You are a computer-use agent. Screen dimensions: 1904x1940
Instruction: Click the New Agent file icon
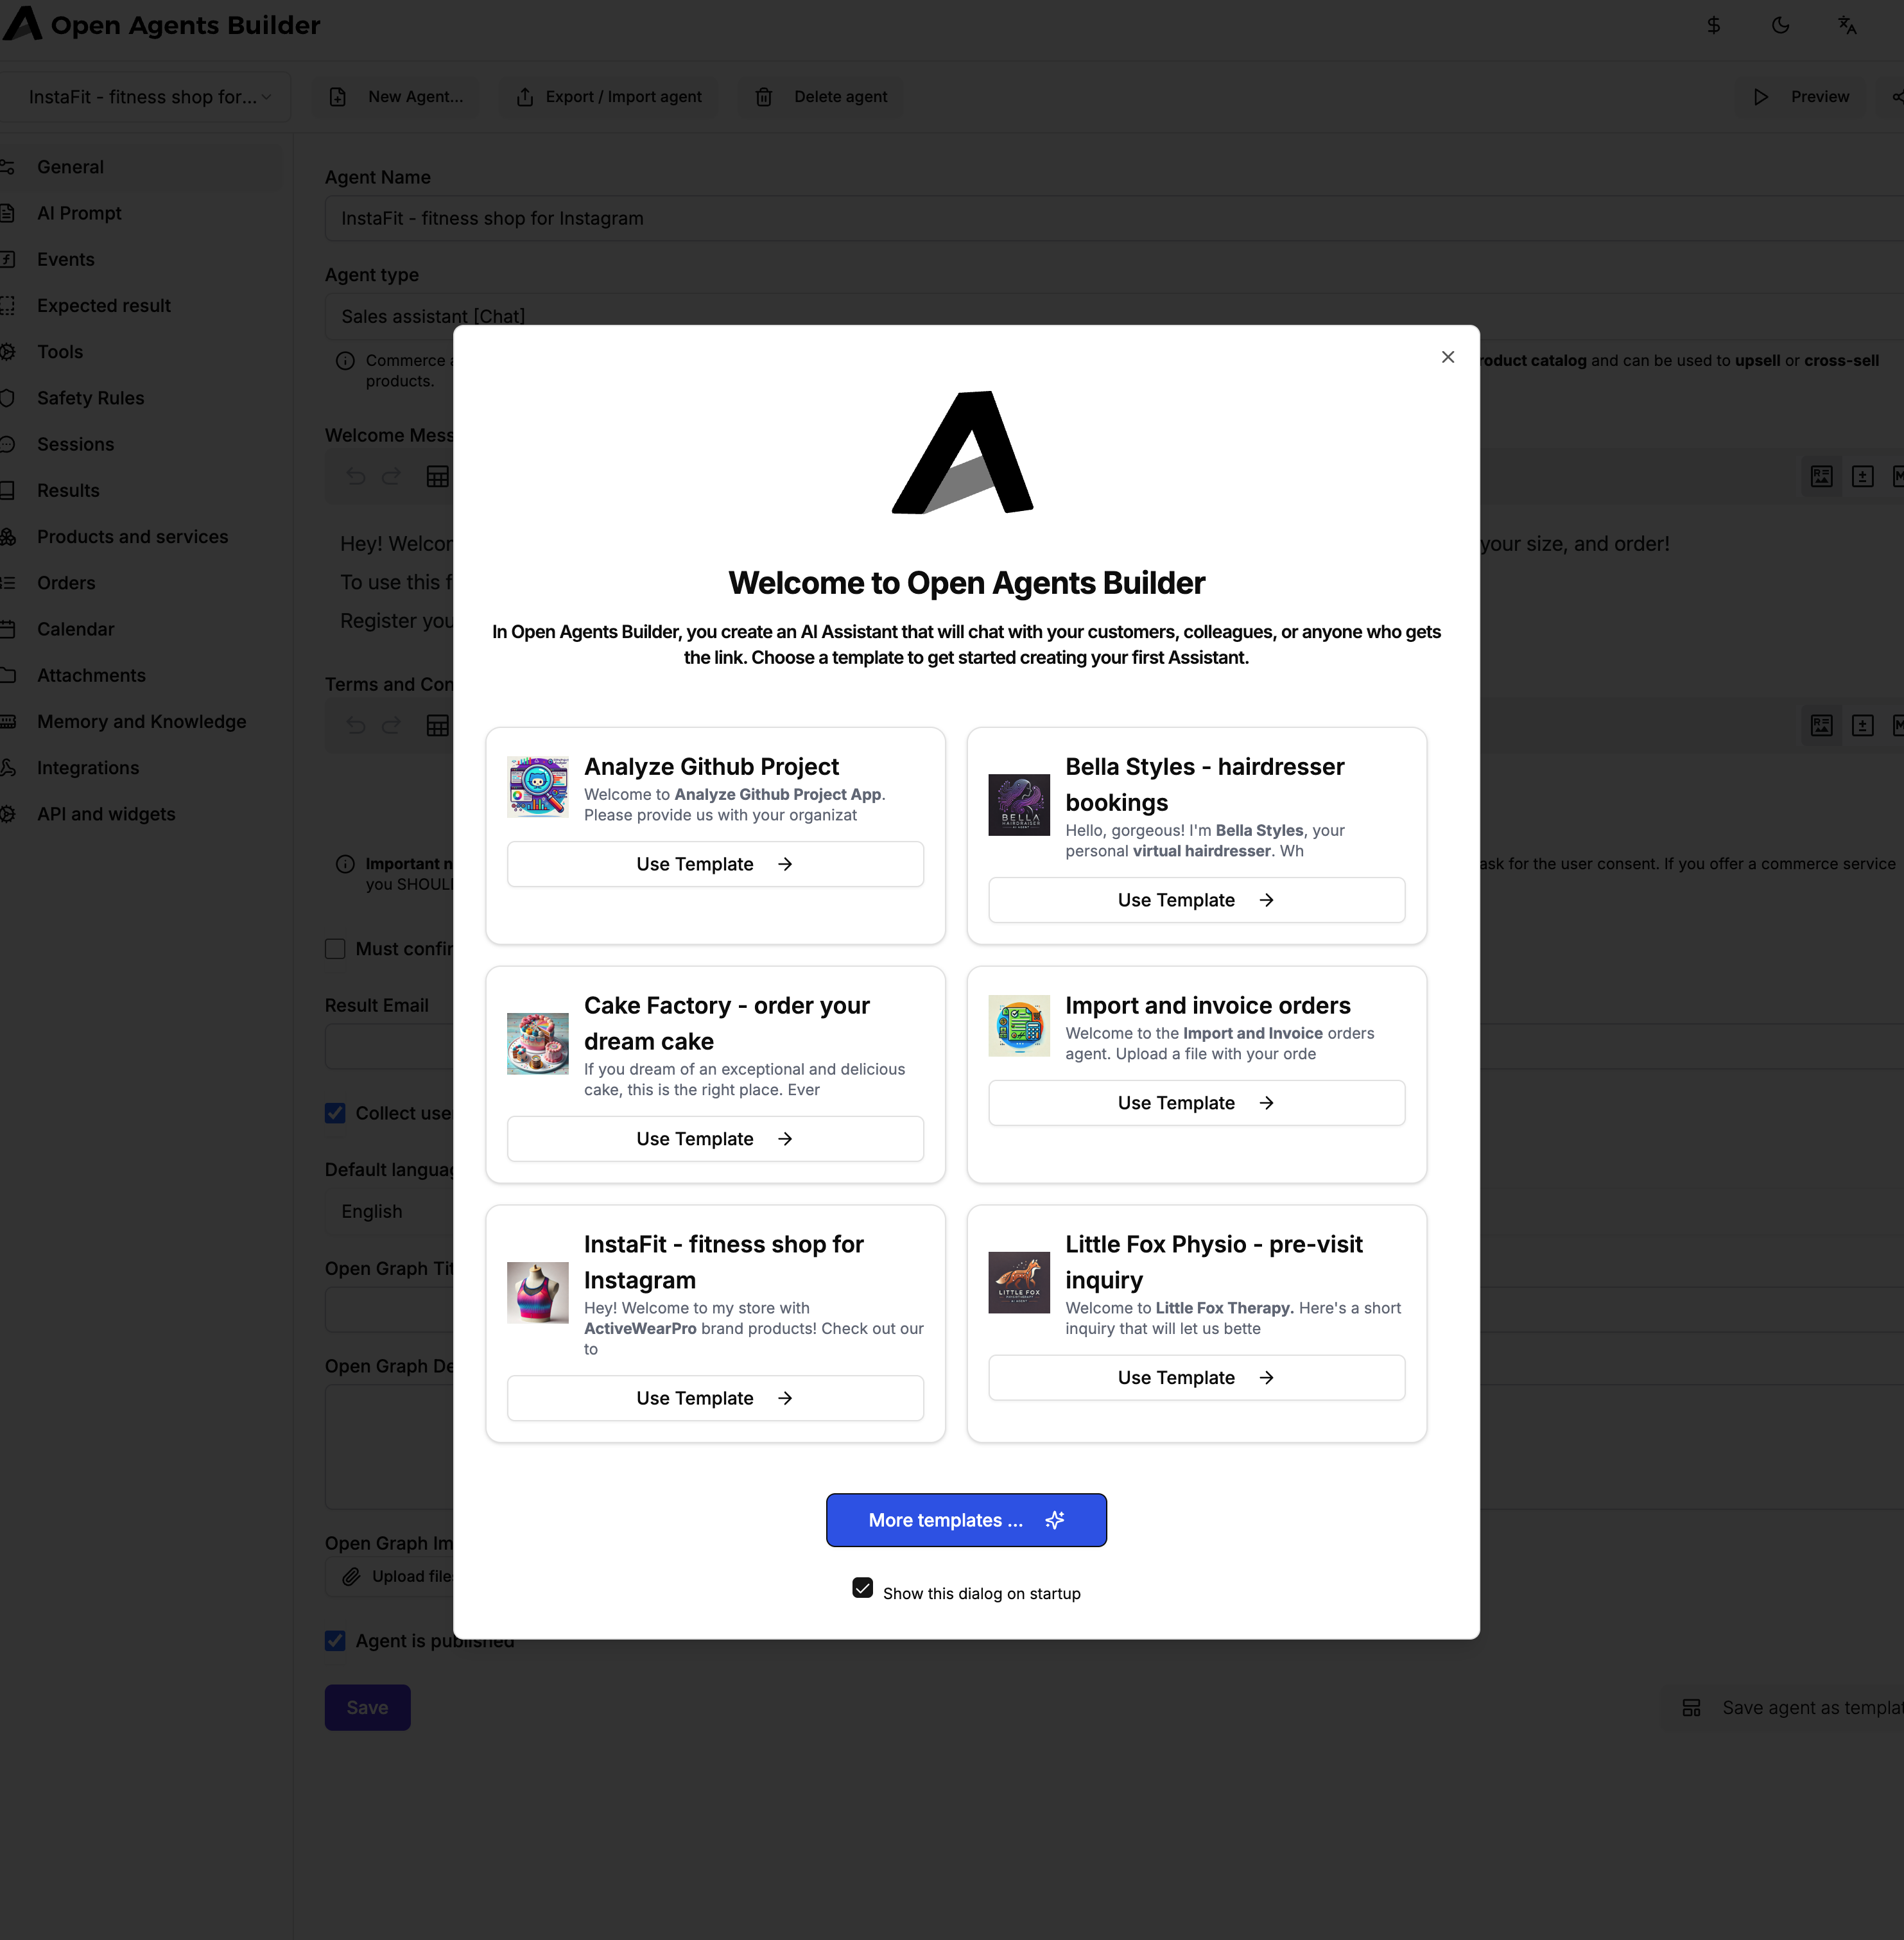pyautogui.click(x=338, y=97)
